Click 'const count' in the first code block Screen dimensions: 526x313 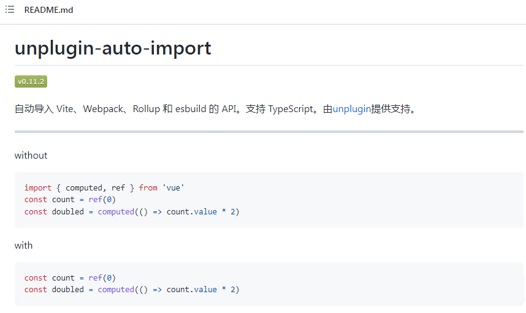[x=49, y=200]
